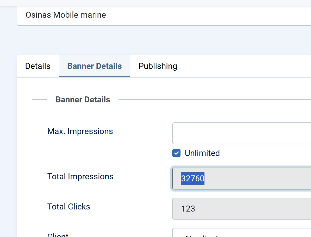Select the Banner Details tab

coord(95,66)
